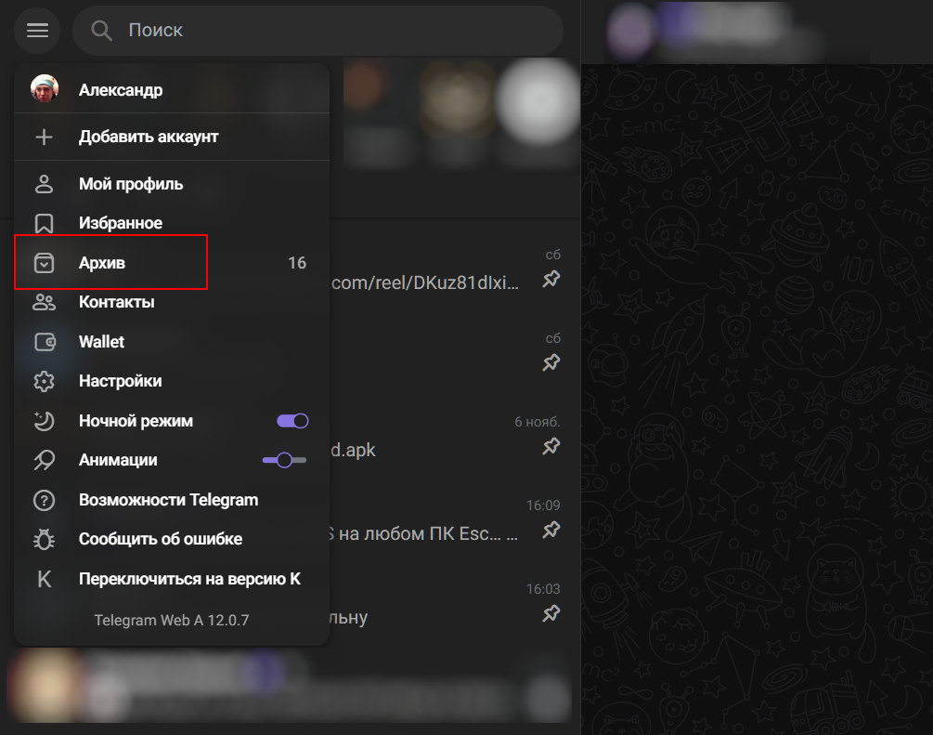Click the Контакты people icon
Viewport: 933px width, 735px height.
point(44,302)
